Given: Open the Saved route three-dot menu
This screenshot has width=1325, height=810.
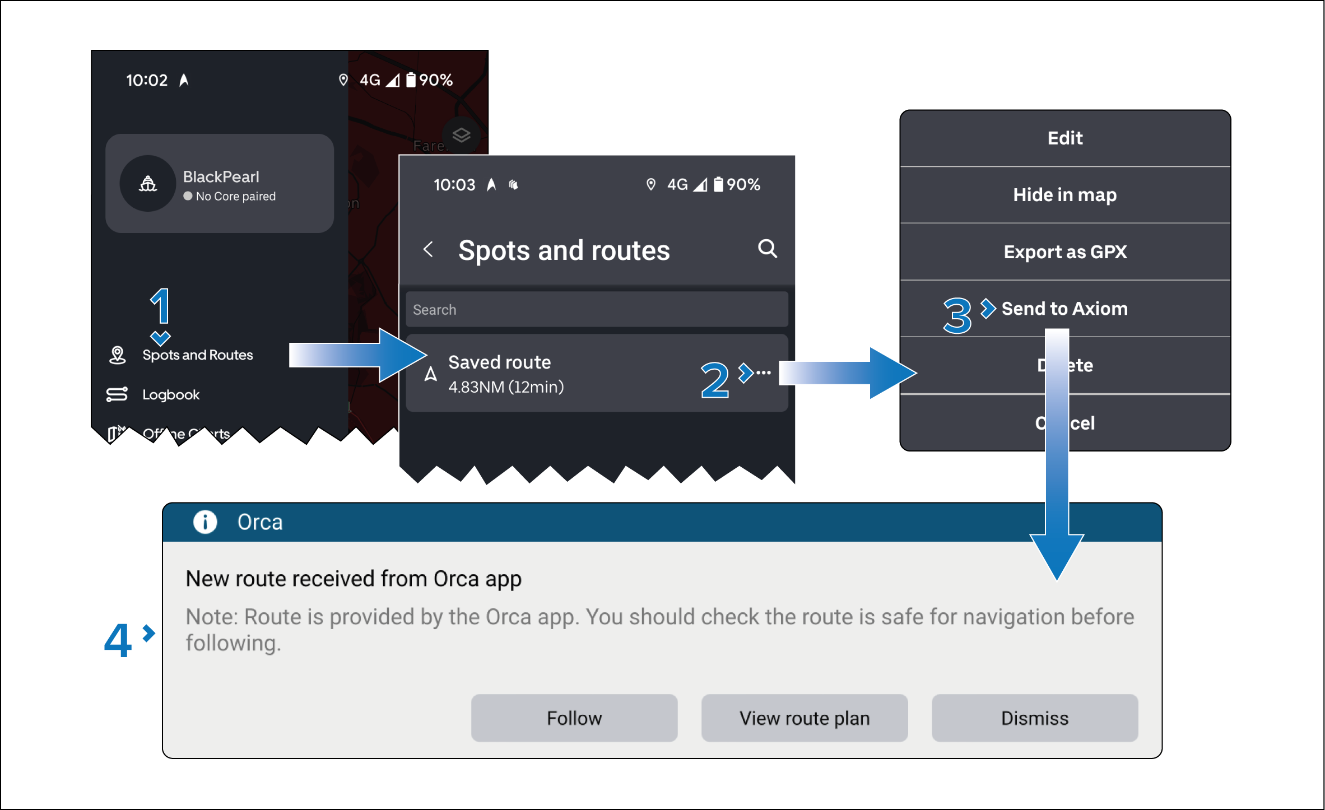Looking at the screenshot, I should click(763, 373).
